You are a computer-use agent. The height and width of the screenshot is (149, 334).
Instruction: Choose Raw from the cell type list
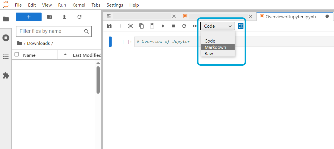point(209,53)
